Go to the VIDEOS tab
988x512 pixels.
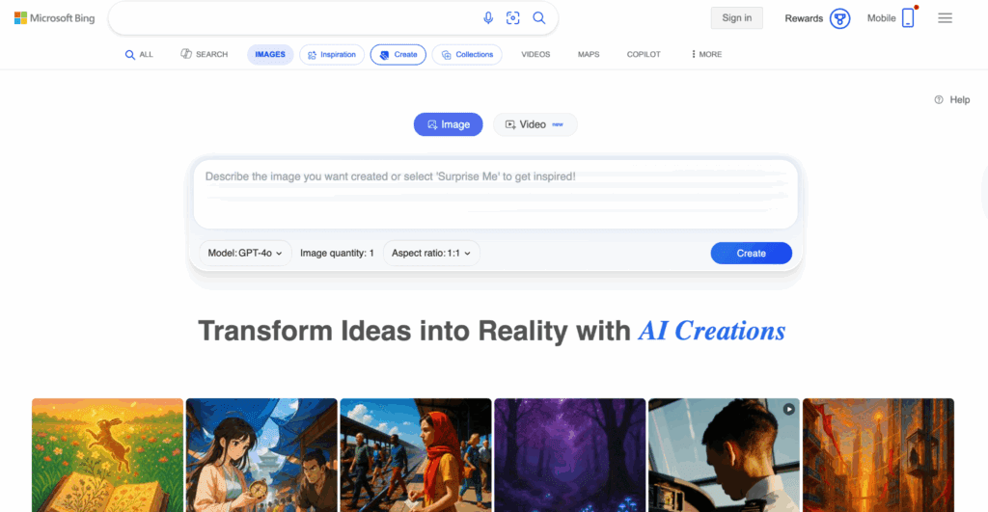[x=535, y=54]
